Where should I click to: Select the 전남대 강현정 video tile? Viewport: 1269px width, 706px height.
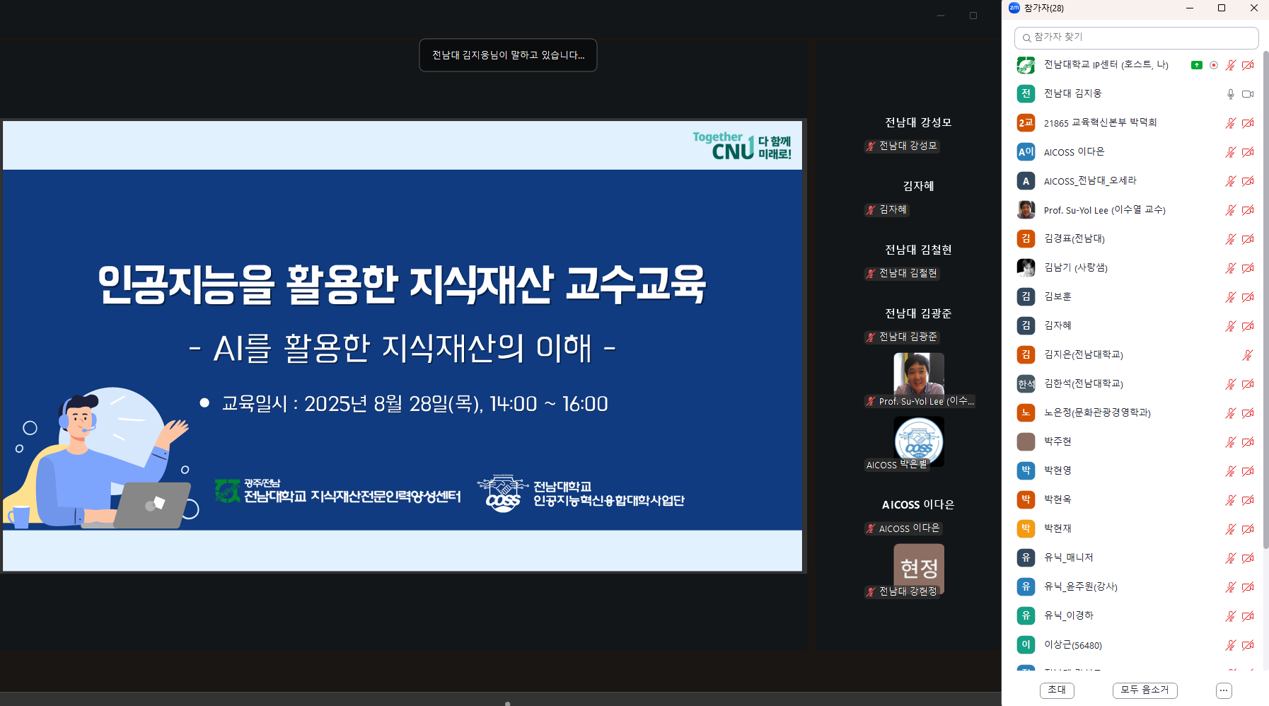coord(919,569)
